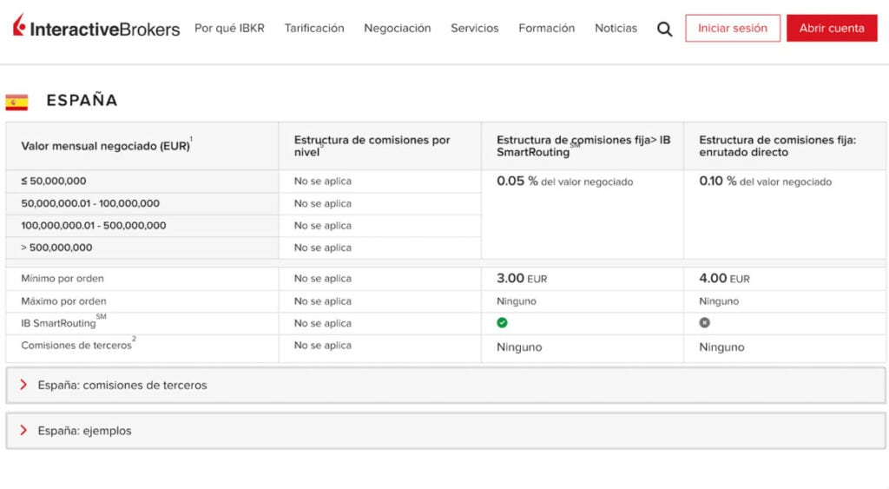889x489 pixels.
Task: Open Tarificación menu
Action: 314,29
